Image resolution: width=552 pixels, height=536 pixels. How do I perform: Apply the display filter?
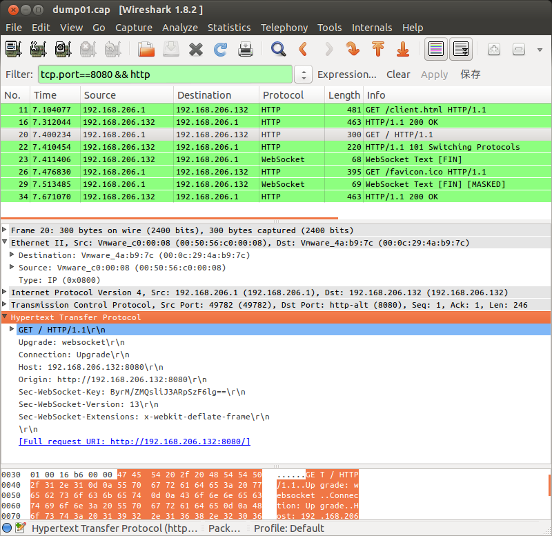tap(434, 75)
